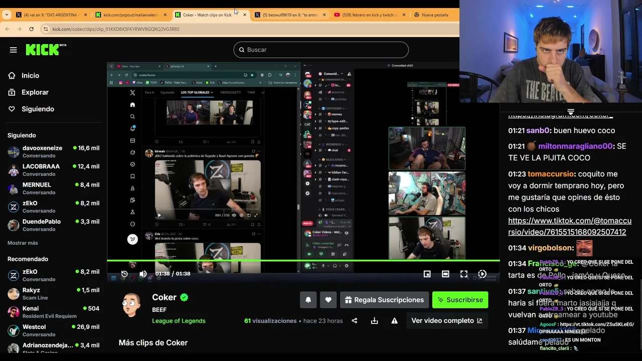The height and width of the screenshot is (361, 642).
Task: Expand Mostrar más in Siguiendo list
Action: (23, 243)
